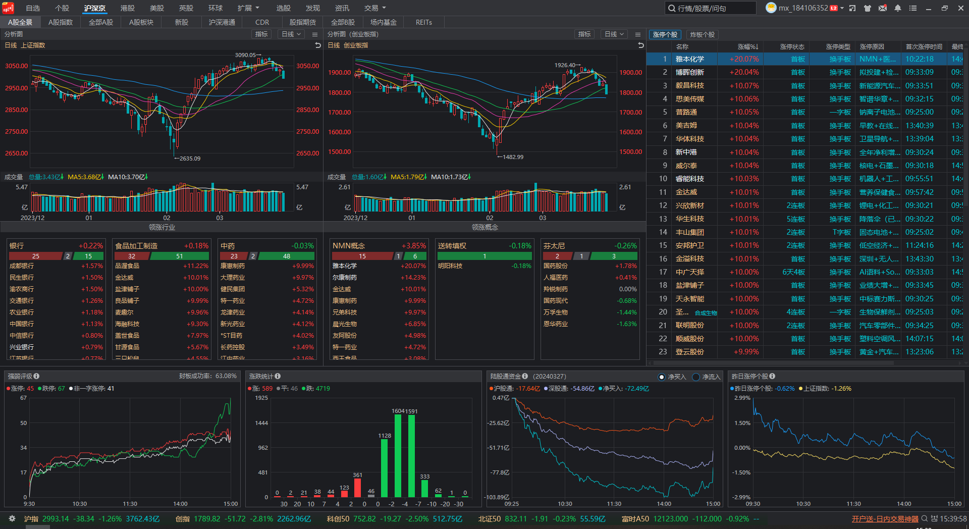Click the alarm clock icon beside the time
969x529 pixels.
934,518
